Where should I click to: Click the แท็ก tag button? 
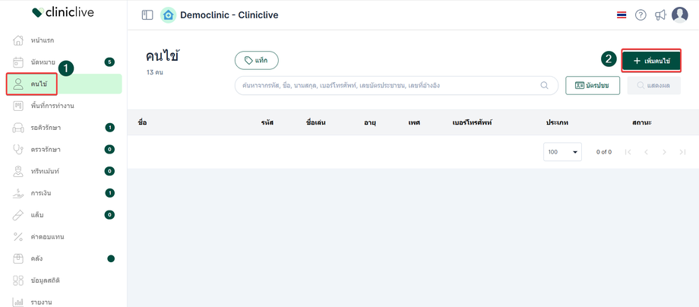click(x=257, y=60)
